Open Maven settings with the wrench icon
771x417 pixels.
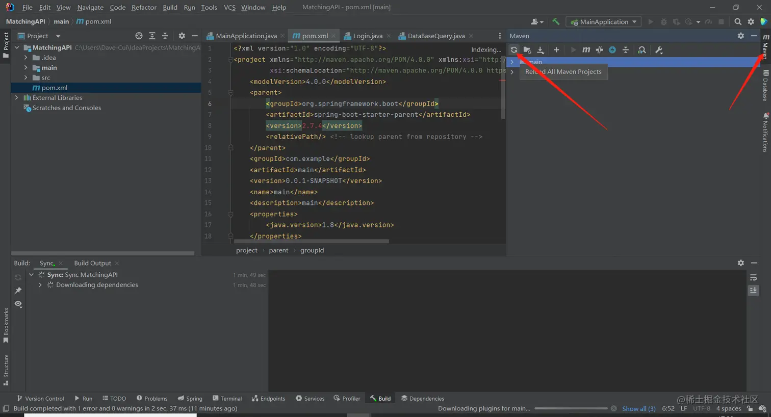(x=659, y=49)
